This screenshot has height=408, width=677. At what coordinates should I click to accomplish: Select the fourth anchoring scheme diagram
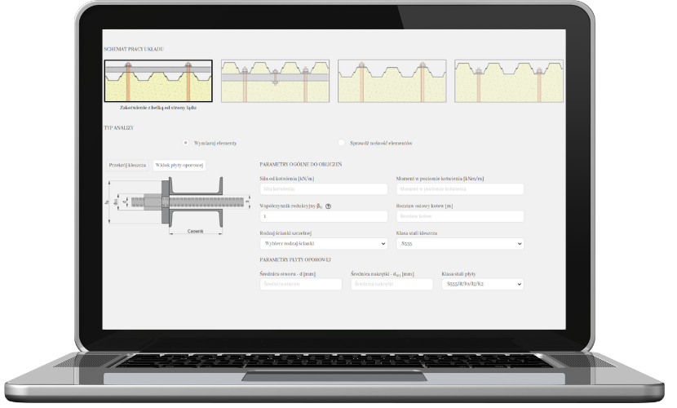(507, 81)
